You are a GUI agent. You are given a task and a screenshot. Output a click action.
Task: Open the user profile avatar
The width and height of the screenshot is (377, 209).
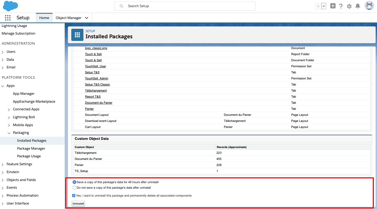369,6
